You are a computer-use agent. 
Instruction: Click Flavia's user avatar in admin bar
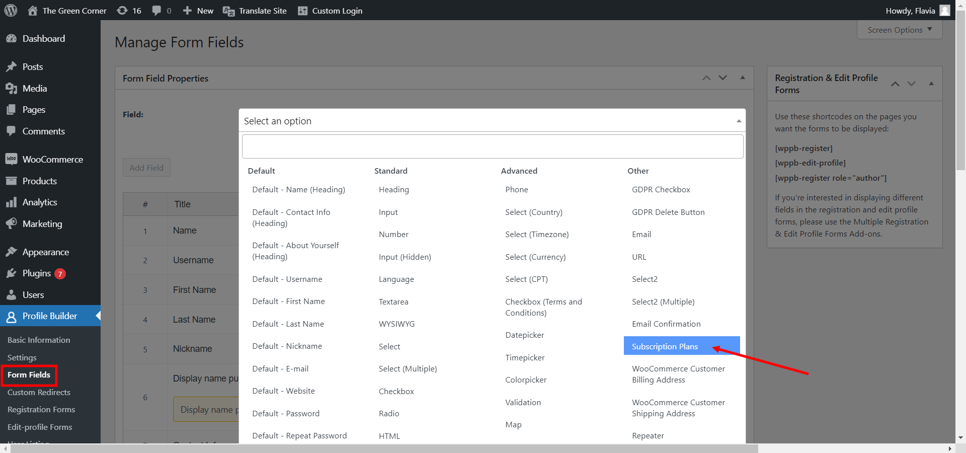coord(945,11)
